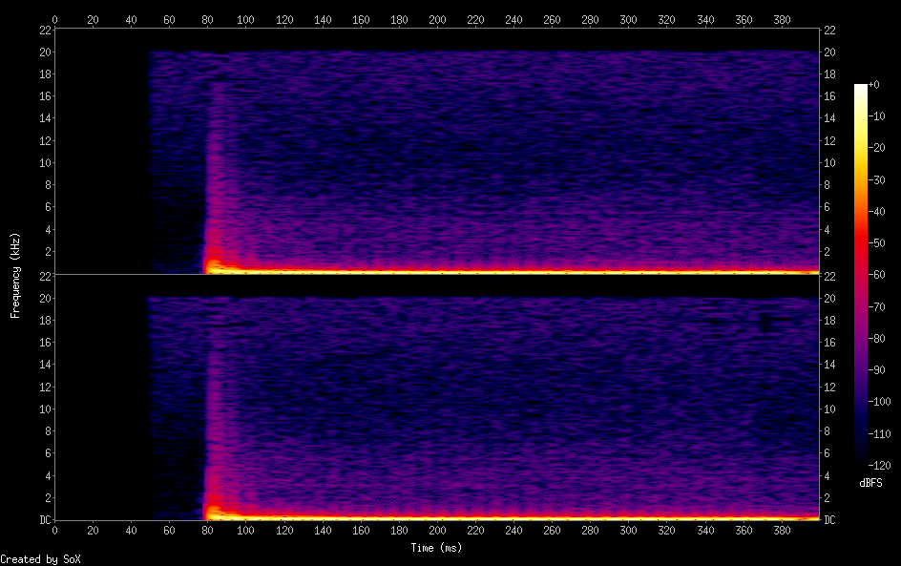Click the dBFS color gradient bar
The width and height of the screenshot is (901, 566).
click(x=860, y=275)
